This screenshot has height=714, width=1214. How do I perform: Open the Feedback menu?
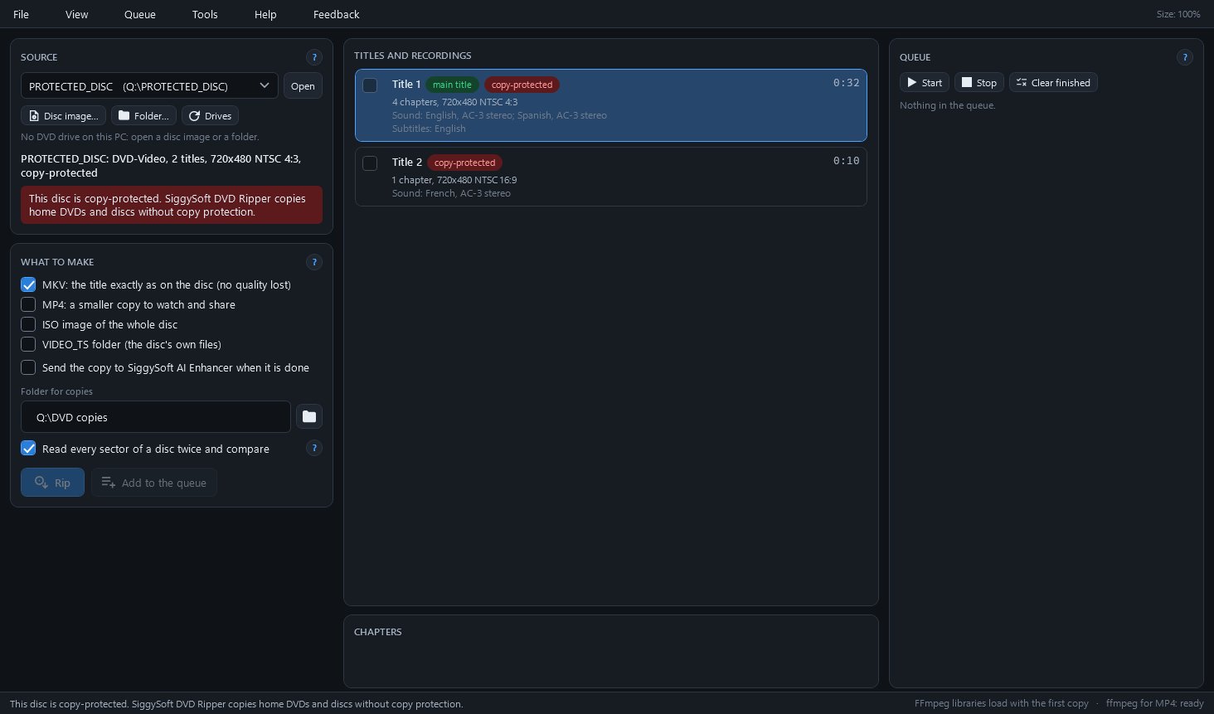point(337,14)
